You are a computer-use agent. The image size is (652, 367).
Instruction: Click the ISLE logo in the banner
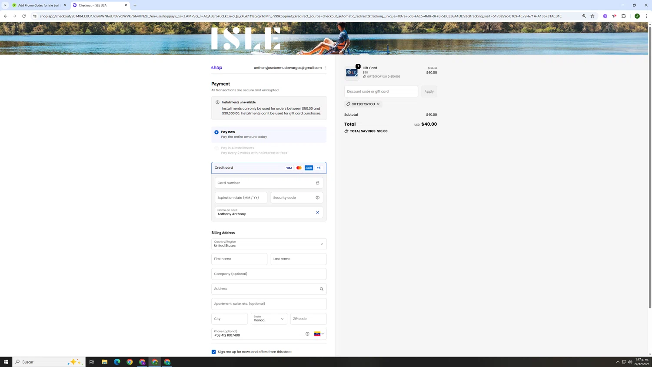(246, 39)
